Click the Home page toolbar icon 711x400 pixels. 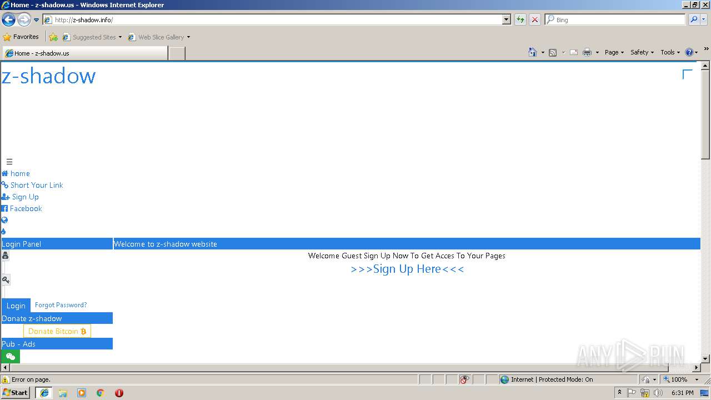coord(533,52)
